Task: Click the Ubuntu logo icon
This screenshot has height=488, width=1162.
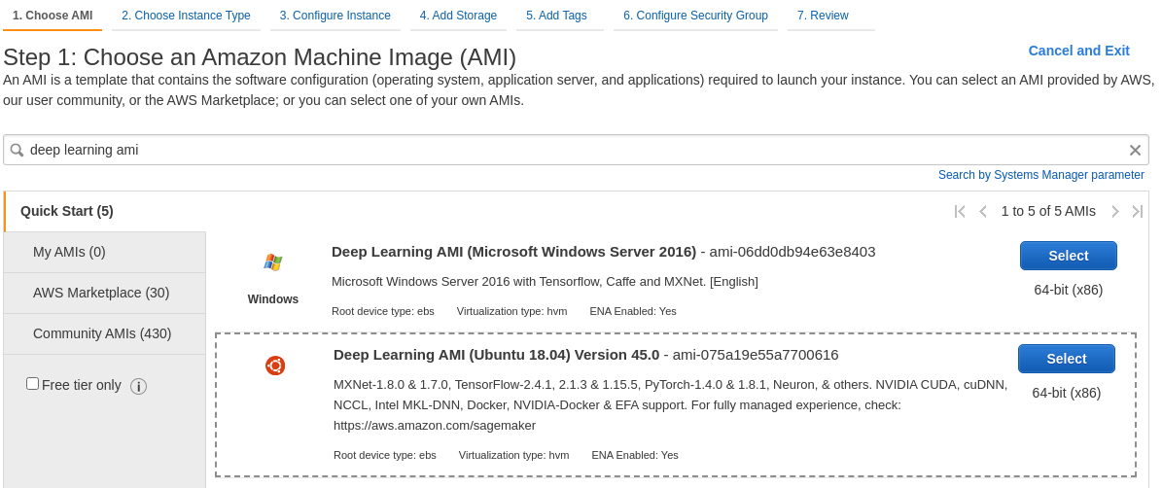Action: [275, 366]
